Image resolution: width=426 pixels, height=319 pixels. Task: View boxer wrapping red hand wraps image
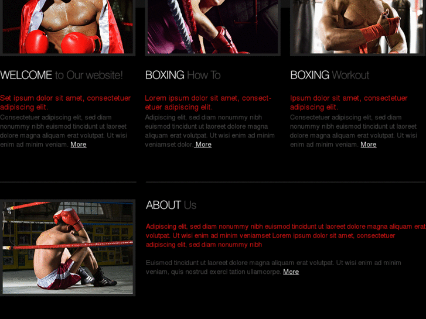(x=358, y=28)
